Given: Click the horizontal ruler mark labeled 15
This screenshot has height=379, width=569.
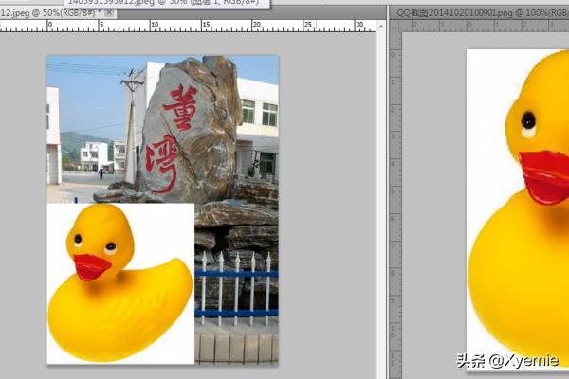Looking at the screenshot, I should click(206, 25).
